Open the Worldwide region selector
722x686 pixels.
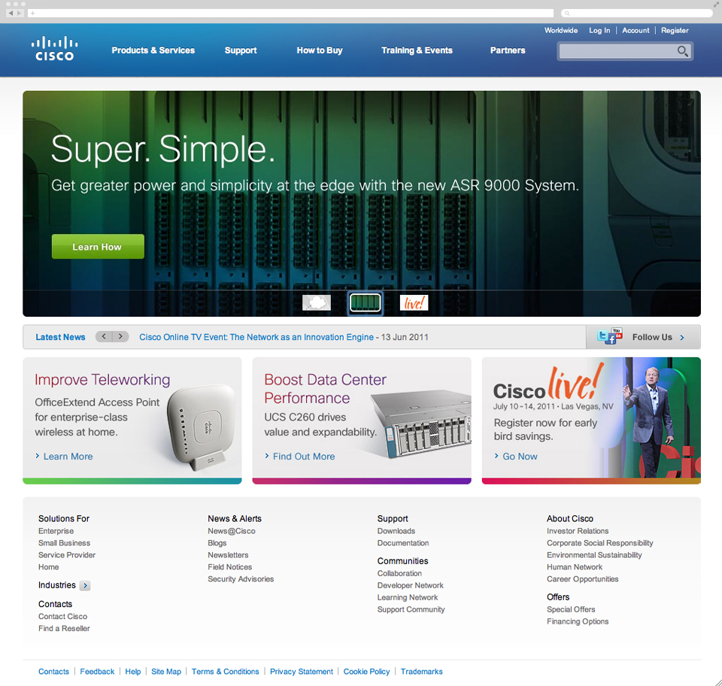click(561, 30)
